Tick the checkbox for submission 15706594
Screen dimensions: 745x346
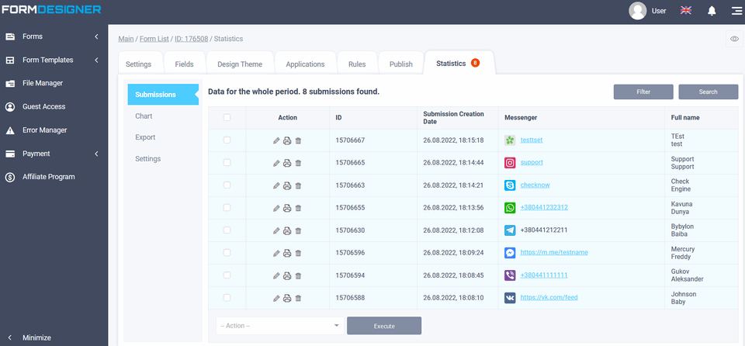click(227, 275)
